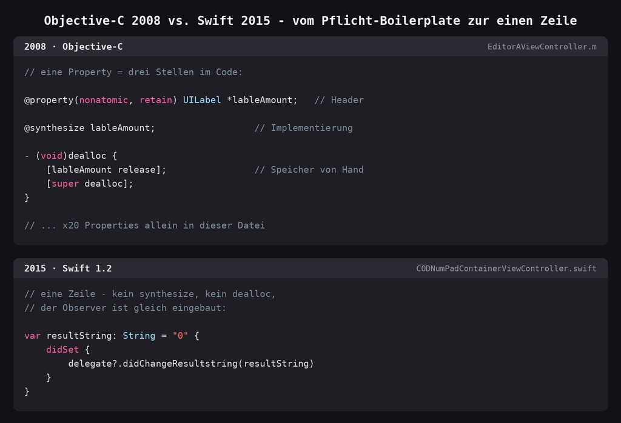
Task: Click the '// Speicher von Hand' comment
Action: click(x=309, y=170)
